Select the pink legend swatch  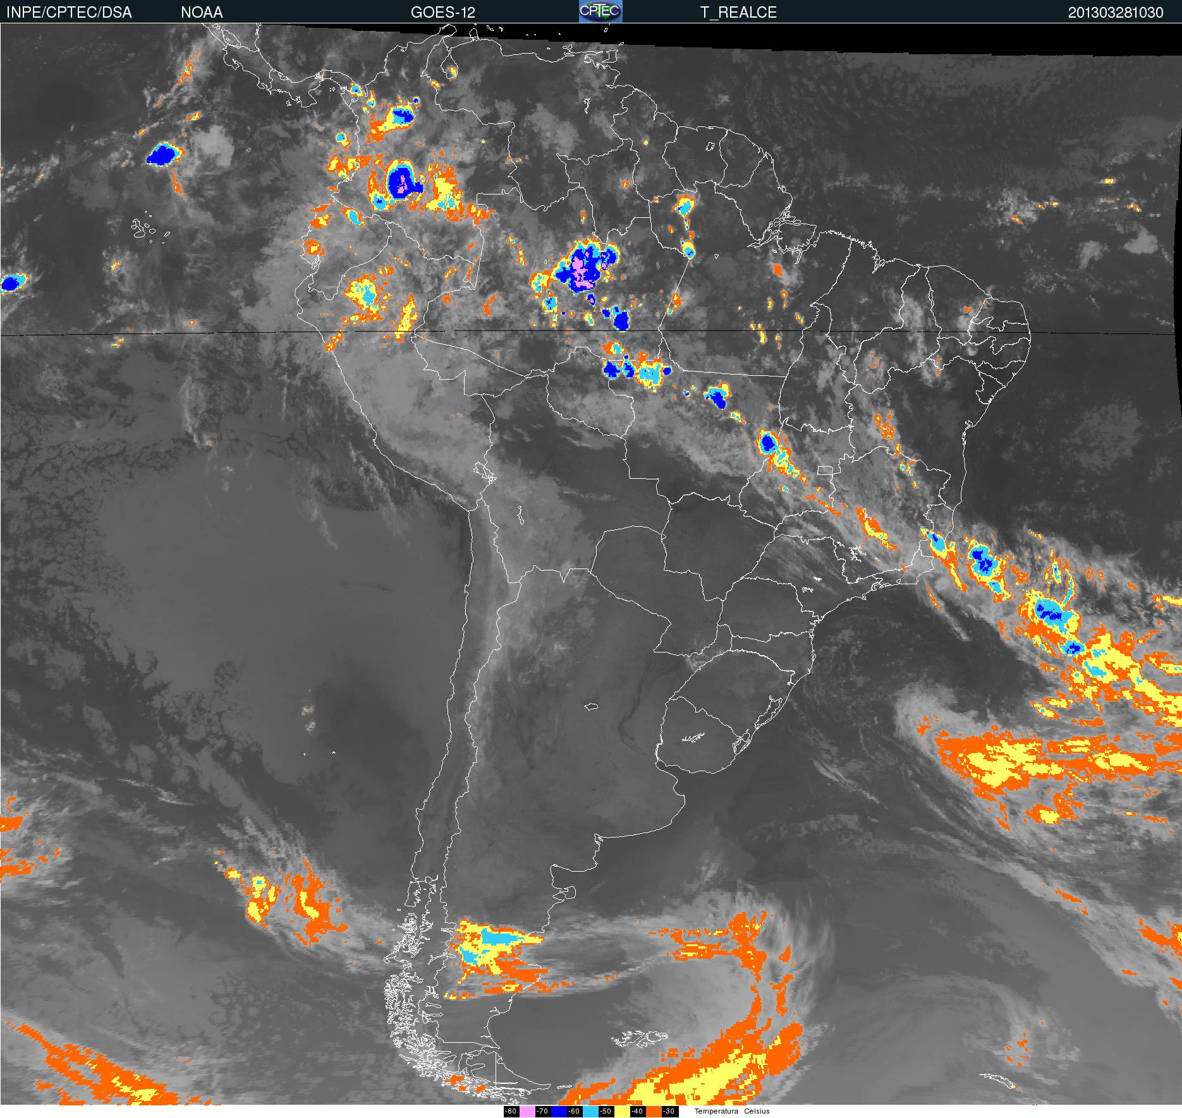tap(527, 1112)
